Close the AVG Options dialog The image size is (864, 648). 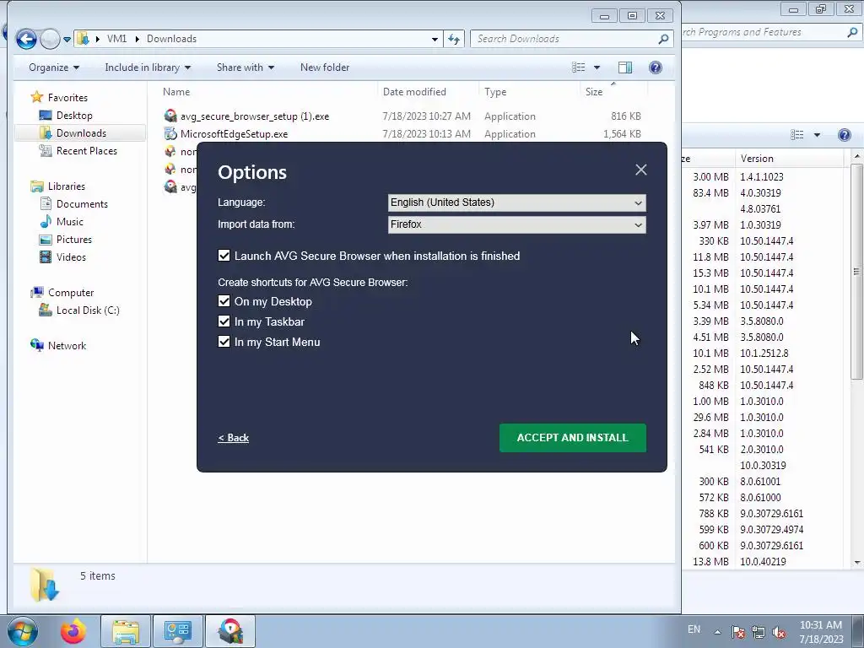pyautogui.click(x=641, y=170)
